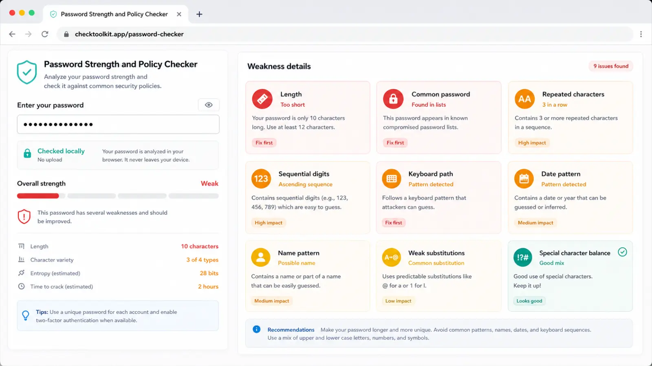Go forward in the browser
The image size is (652, 366).
[28, 34]
